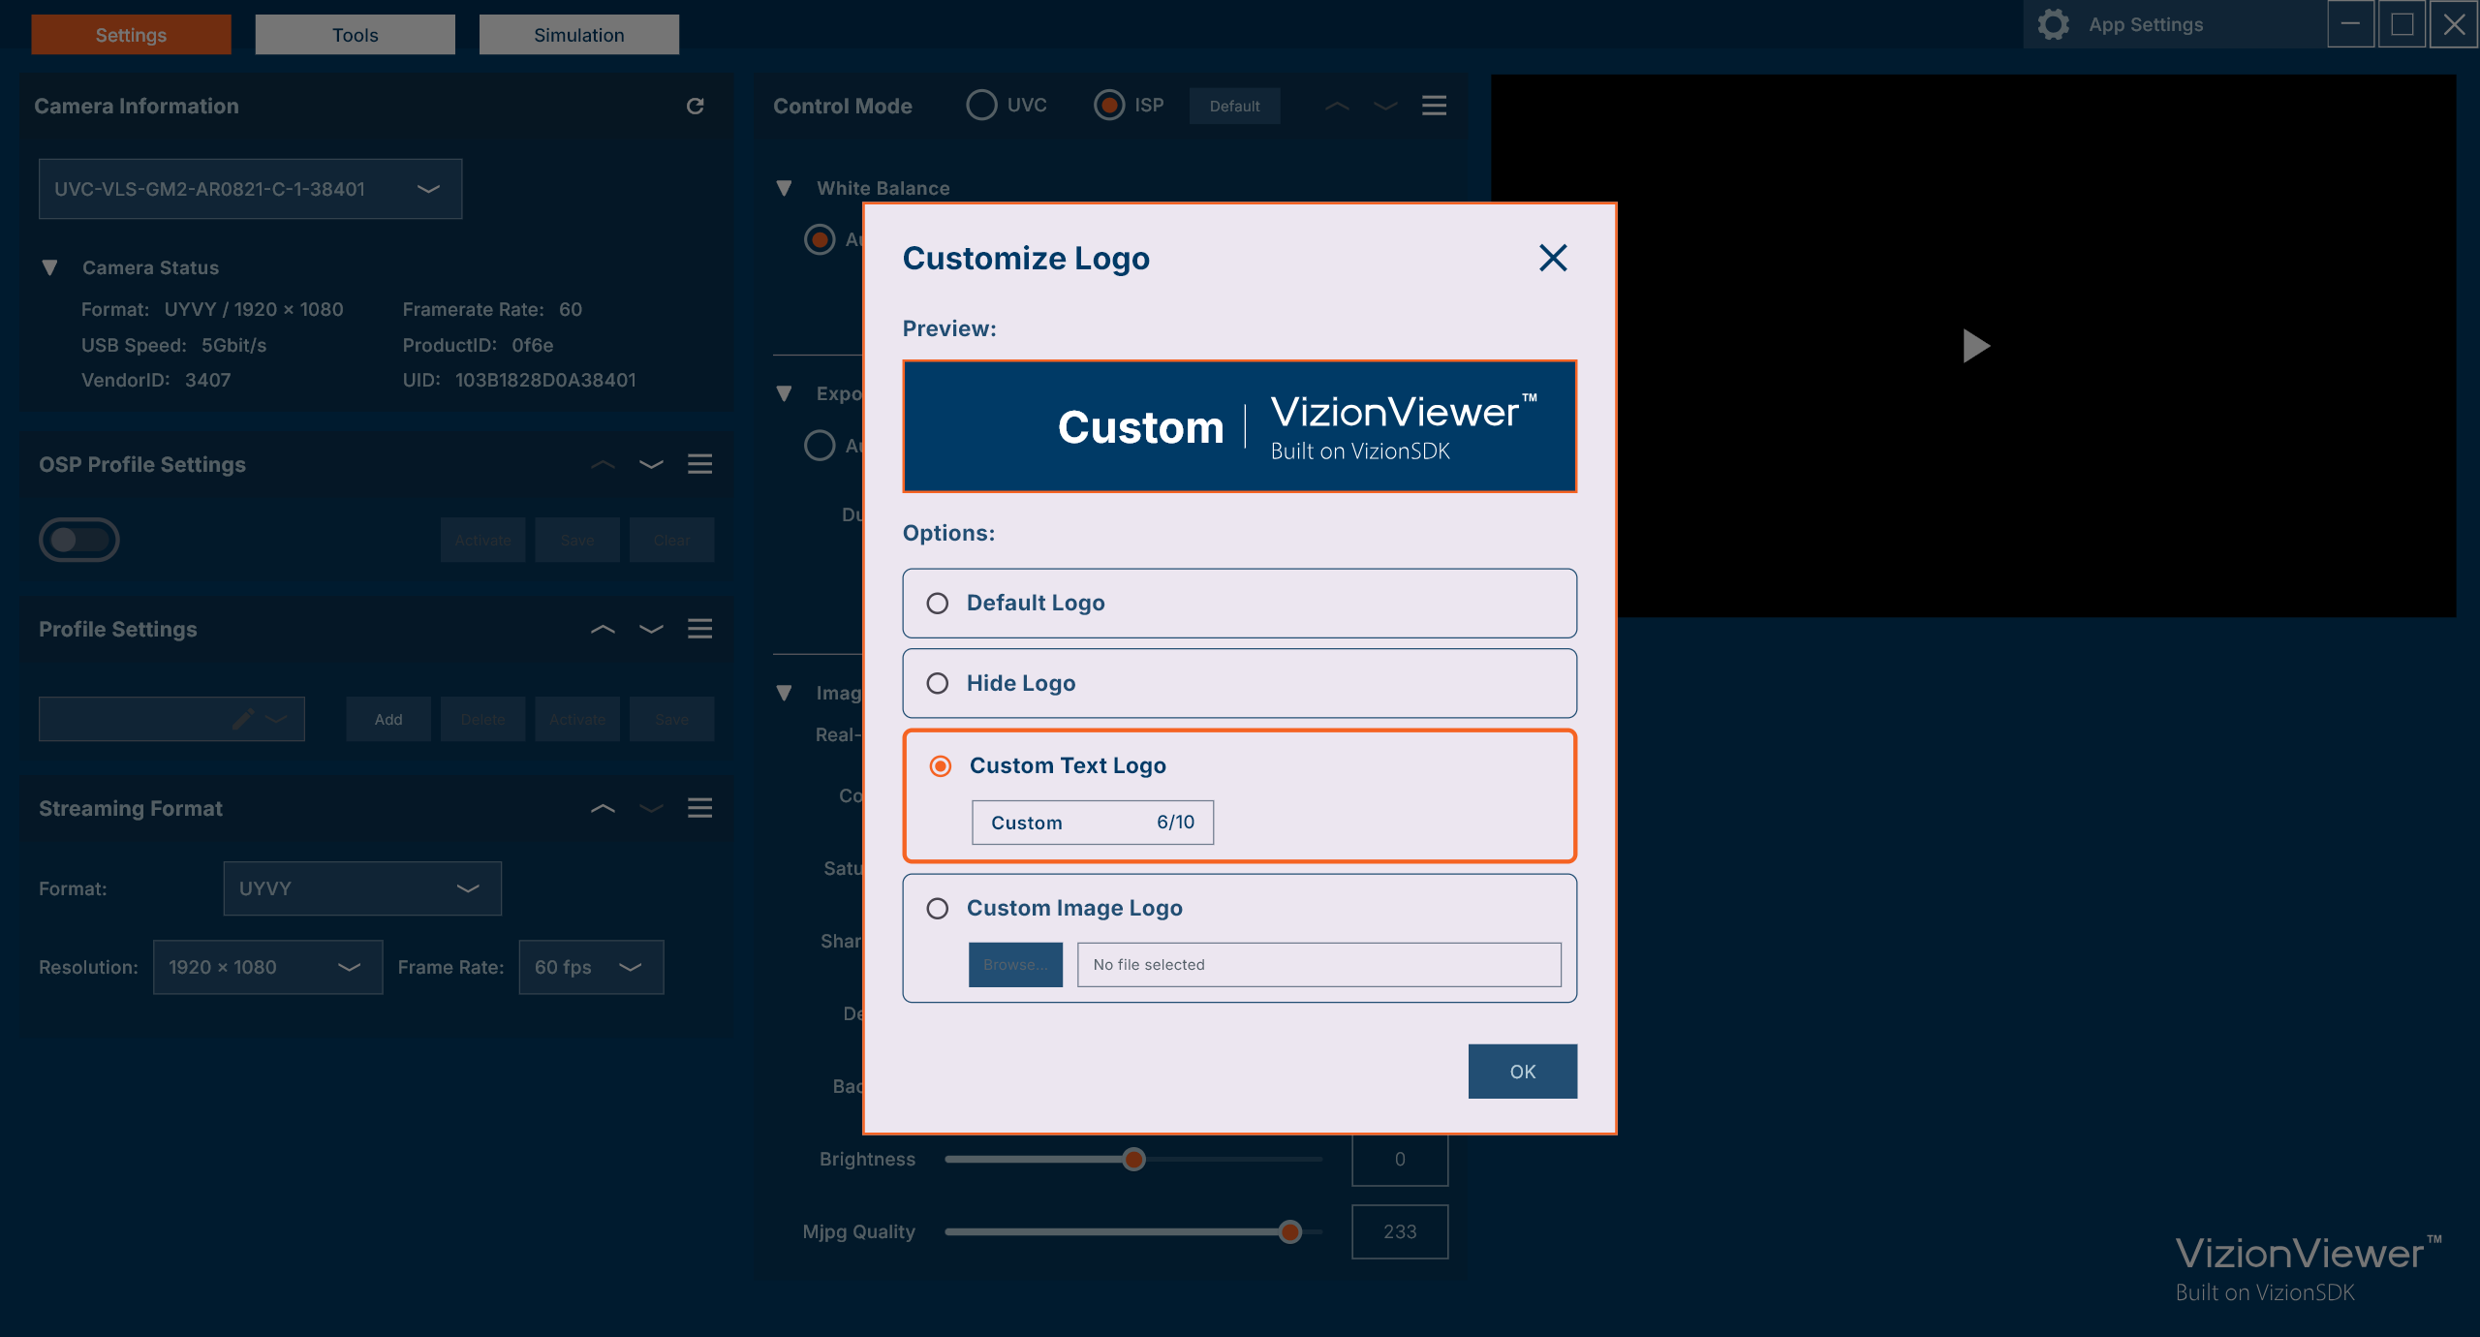The image size is (2480, 1337).
Task: Open the Streaming Format menu icon
Action: tap(699, 808)
